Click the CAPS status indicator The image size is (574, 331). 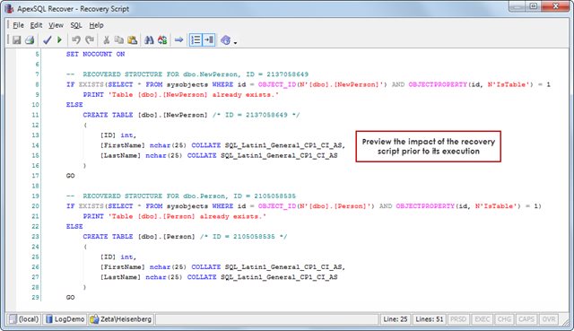(x=526, y=319)
